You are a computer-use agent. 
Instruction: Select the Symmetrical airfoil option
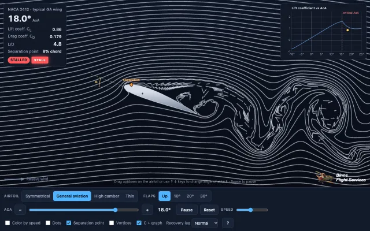pyautogui.click(x=38, y=196)
